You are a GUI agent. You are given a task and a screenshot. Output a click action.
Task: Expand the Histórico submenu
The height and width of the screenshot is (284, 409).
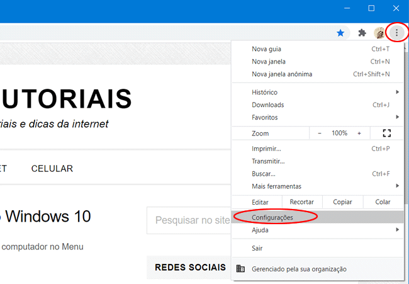coord(397,93)
